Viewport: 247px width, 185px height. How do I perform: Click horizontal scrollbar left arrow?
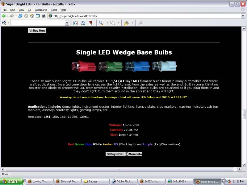3,169
